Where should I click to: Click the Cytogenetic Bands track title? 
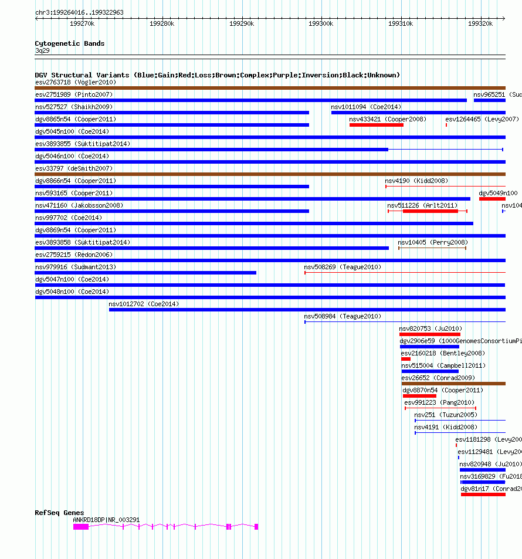click(x=70, y=43)
